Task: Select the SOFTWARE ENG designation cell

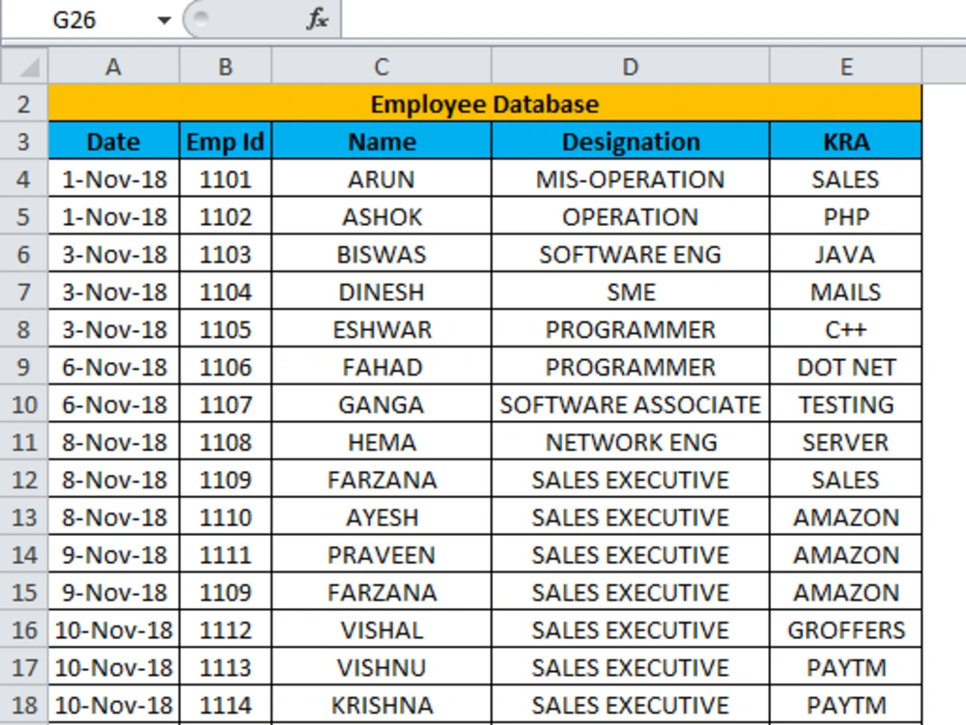Action: [630, 254]
